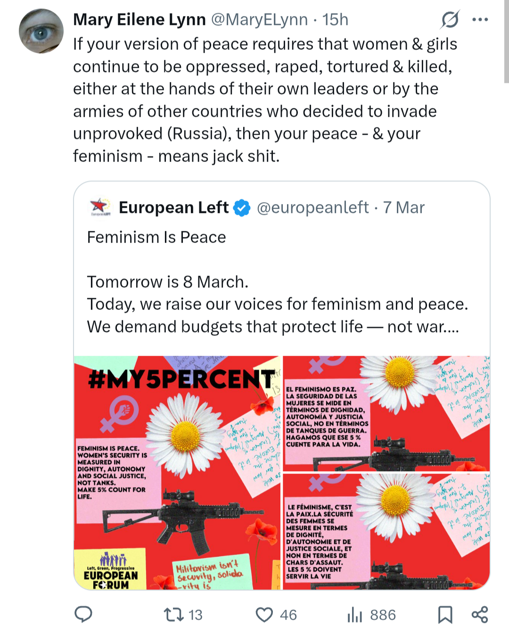Click the Mary Eilene Lynn display name
509x638 pixels.
(x=139, y=19)
